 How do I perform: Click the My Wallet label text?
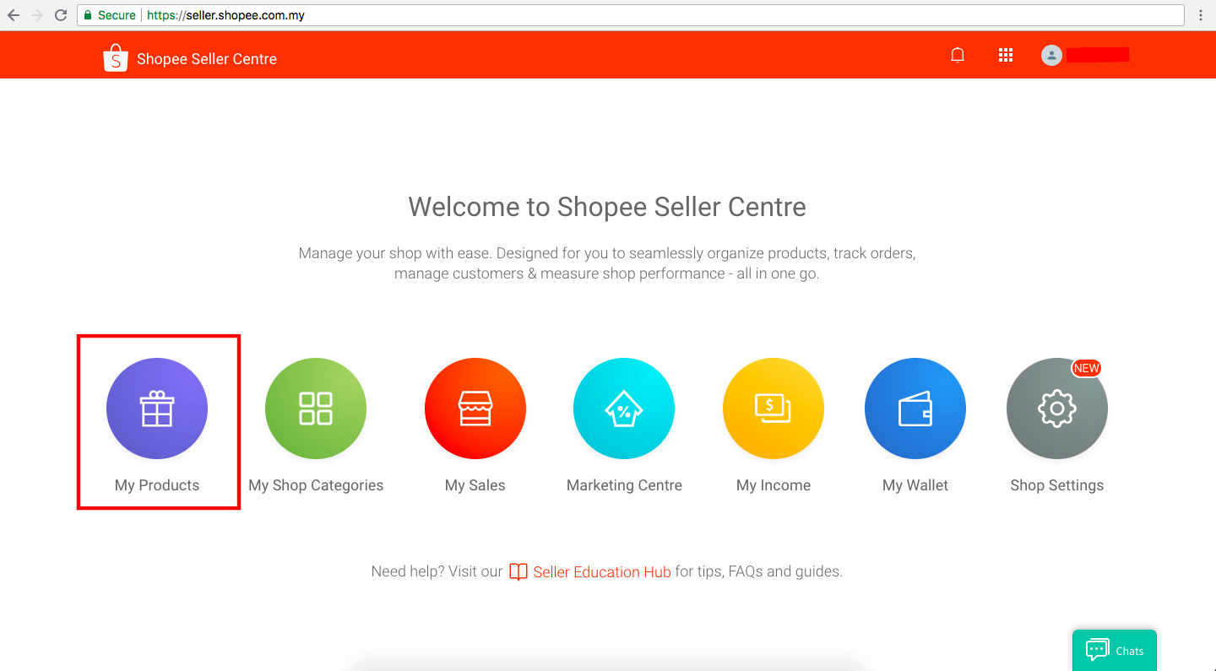pyautogui.click(x=915, y=485)
